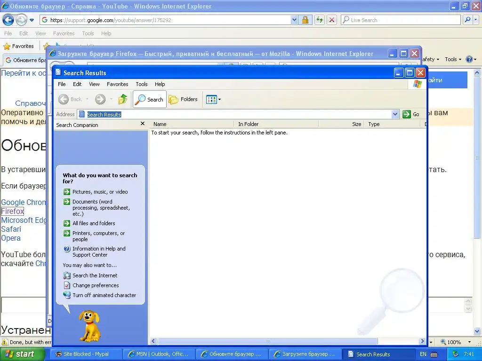Open Forward history dropdown arrow in Search Results
The width and height of the screenshot is (482, 361).
[111, 99]
